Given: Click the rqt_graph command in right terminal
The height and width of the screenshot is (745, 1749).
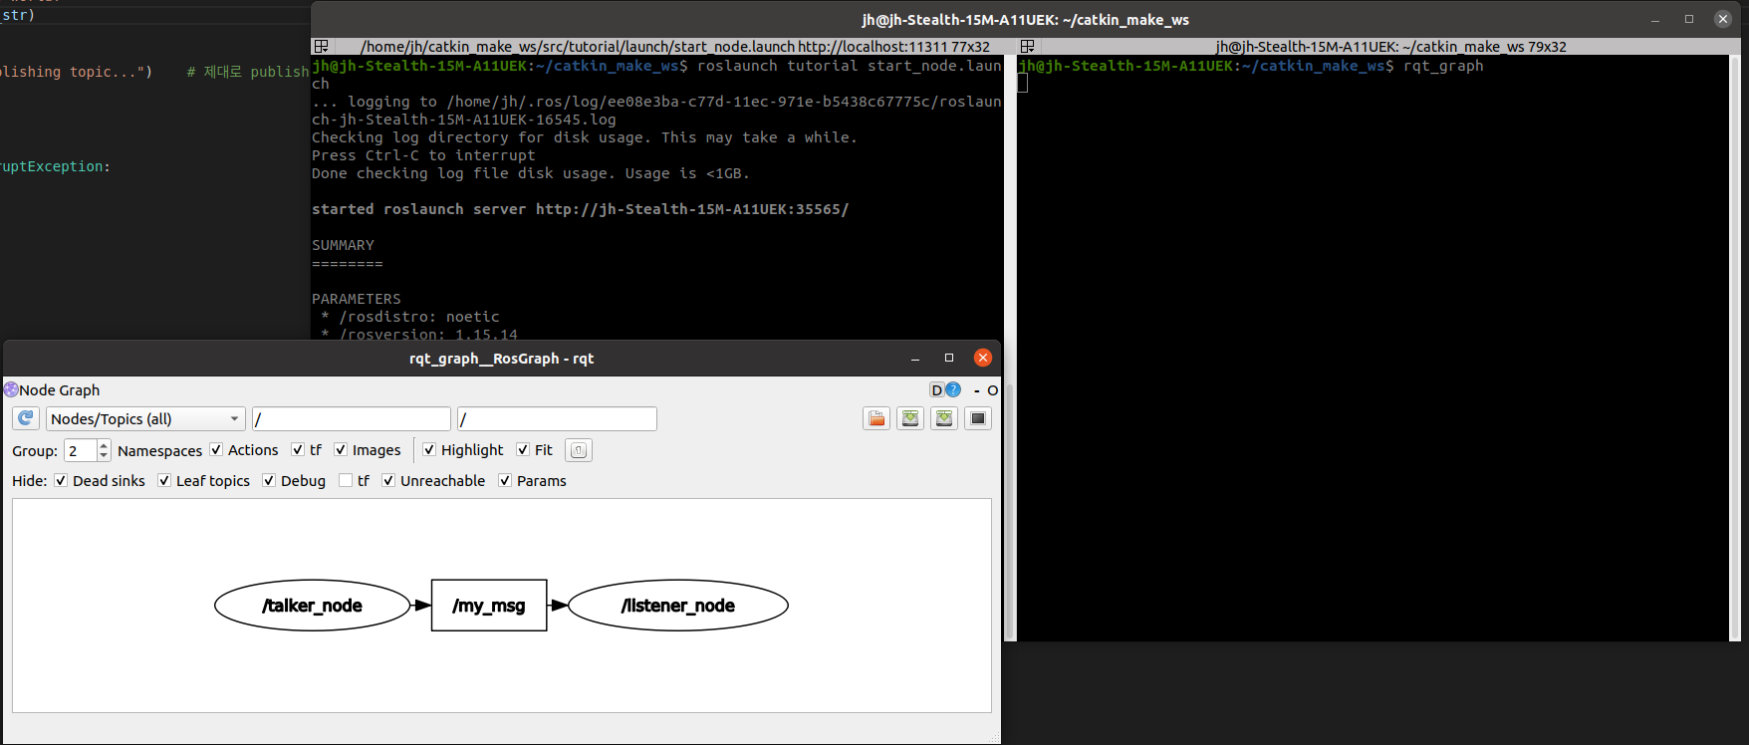Looking at the screenshot, I should coord(1443,66).
